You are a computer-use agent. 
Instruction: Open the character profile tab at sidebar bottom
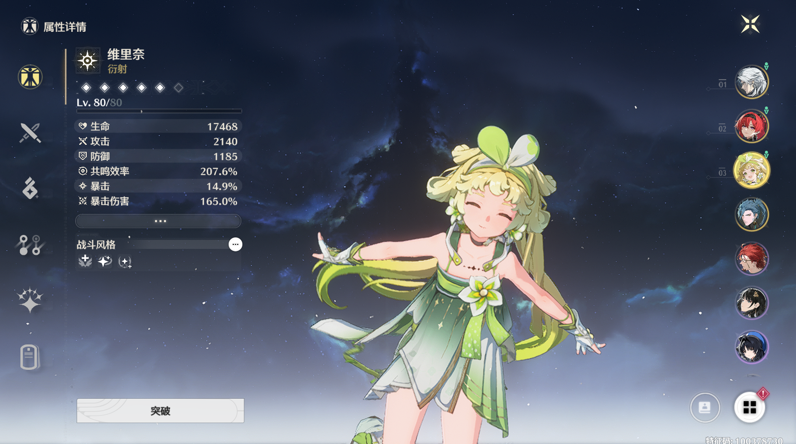29,357
